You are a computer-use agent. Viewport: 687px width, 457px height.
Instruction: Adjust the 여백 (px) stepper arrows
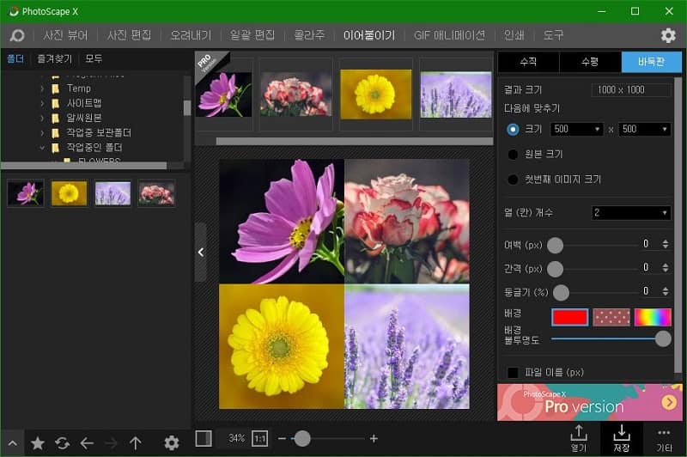click(x=666, y=244)
